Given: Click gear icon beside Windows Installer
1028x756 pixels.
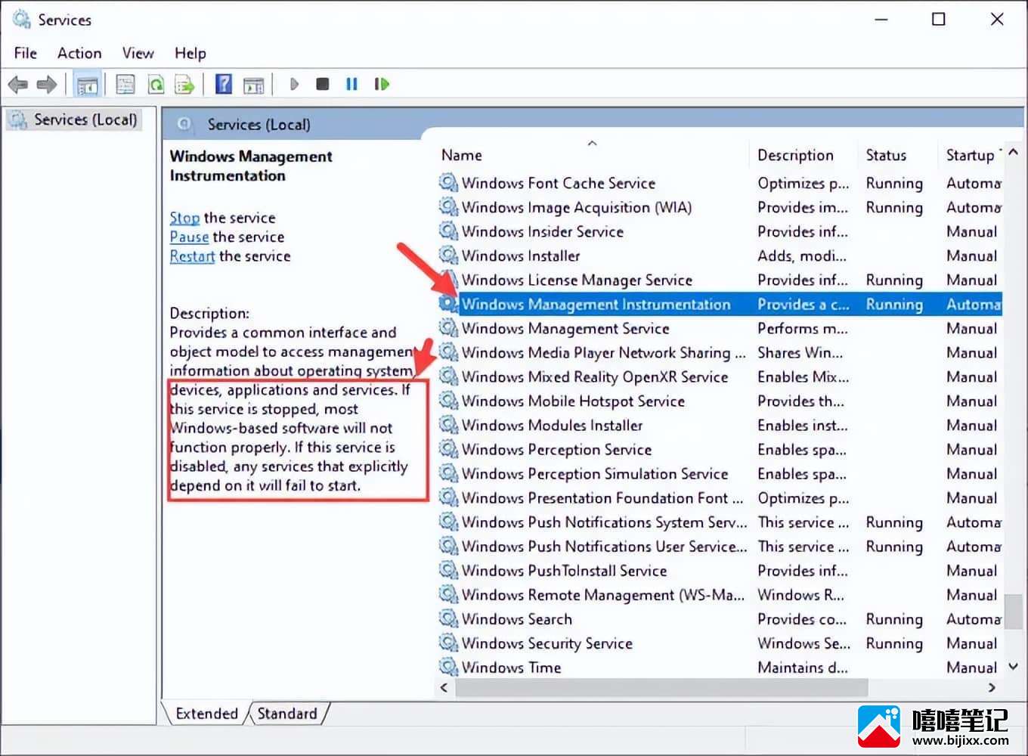Looking at the screenshot, I should click(x=449, y=256).
